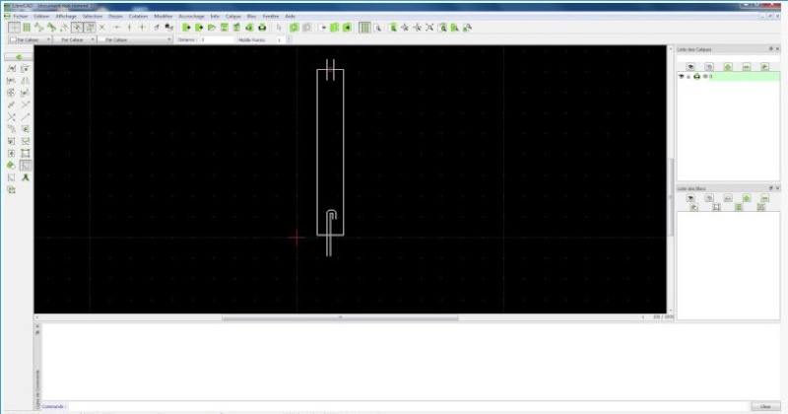Viewport: 788px width, 414px height.
Task: Create a new drawing document
Action: click(x=186, y=28)
